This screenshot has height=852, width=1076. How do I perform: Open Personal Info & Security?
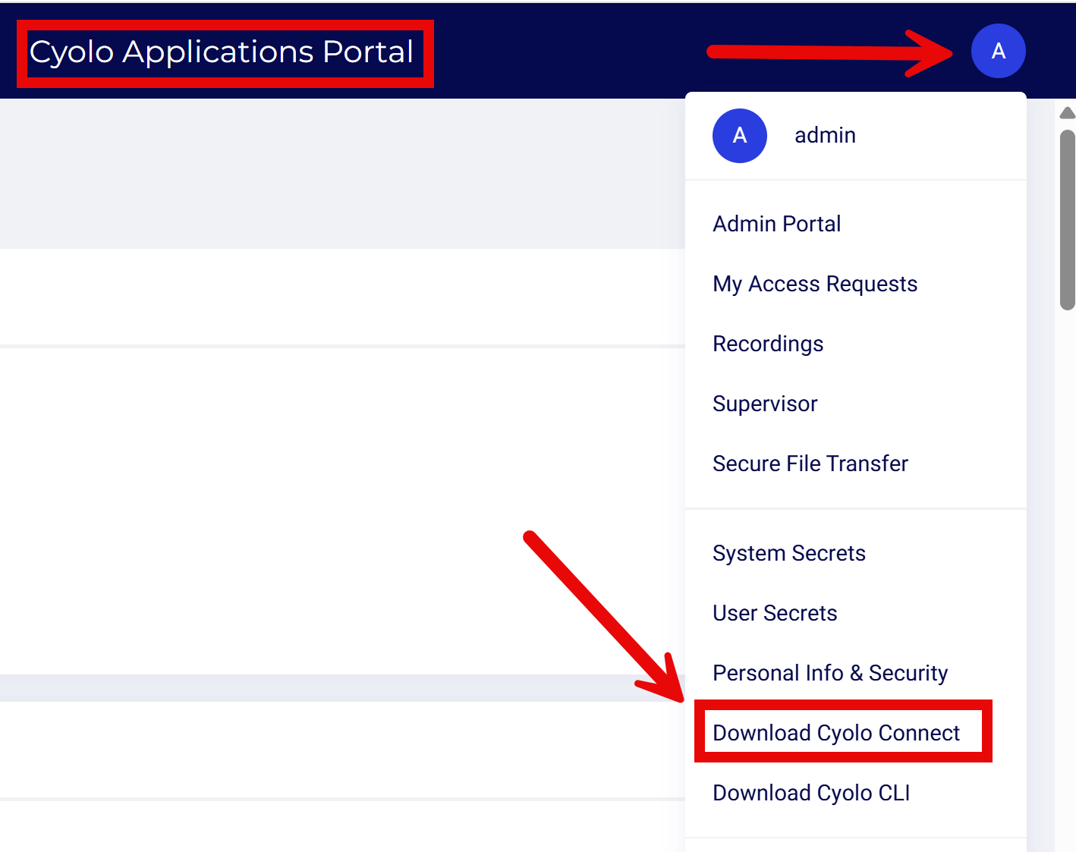[830, 673]
